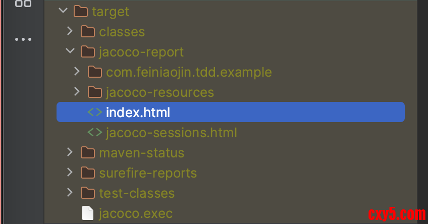Select jacoco-sessions.html file
This screenshot has height=224, width=428.
171,133
